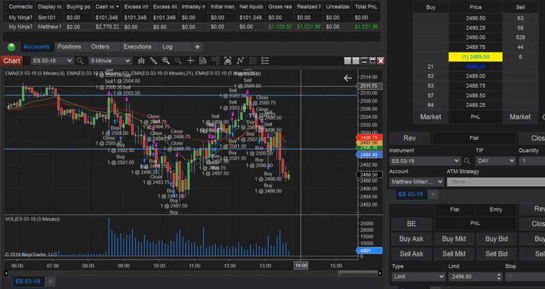This screenshot has height=289, width=545.
Task: Click right arrow of chart scrollbar
Action: pyautogui.click(x=380, y=273)
